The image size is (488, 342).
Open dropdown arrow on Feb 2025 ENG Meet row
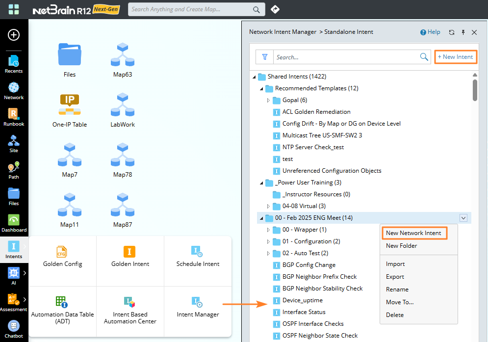pyautogui.click(x=463, y=218)
